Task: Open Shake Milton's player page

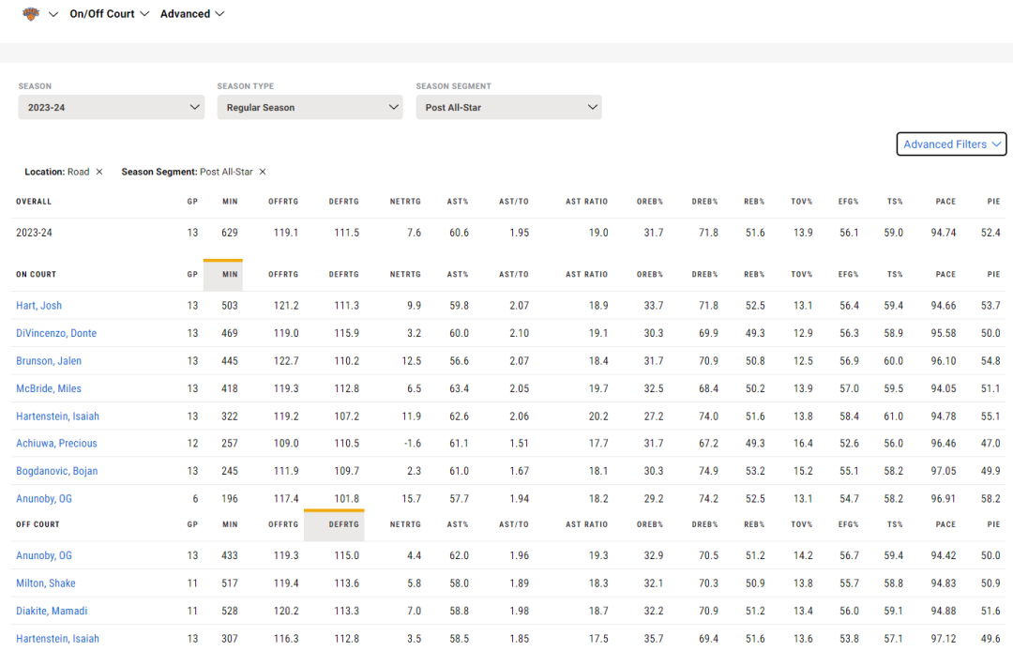Action: point(46,583)
